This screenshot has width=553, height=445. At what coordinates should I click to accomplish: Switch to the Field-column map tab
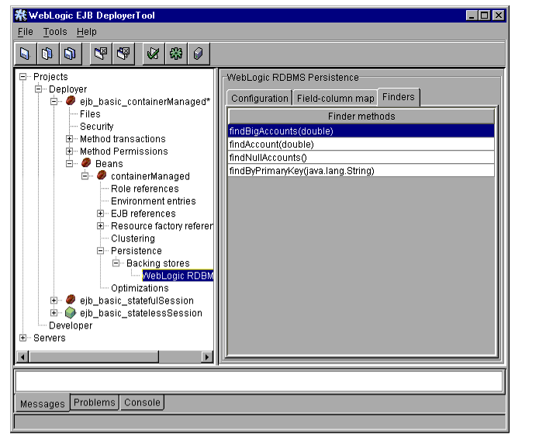(x=335, y=98)
